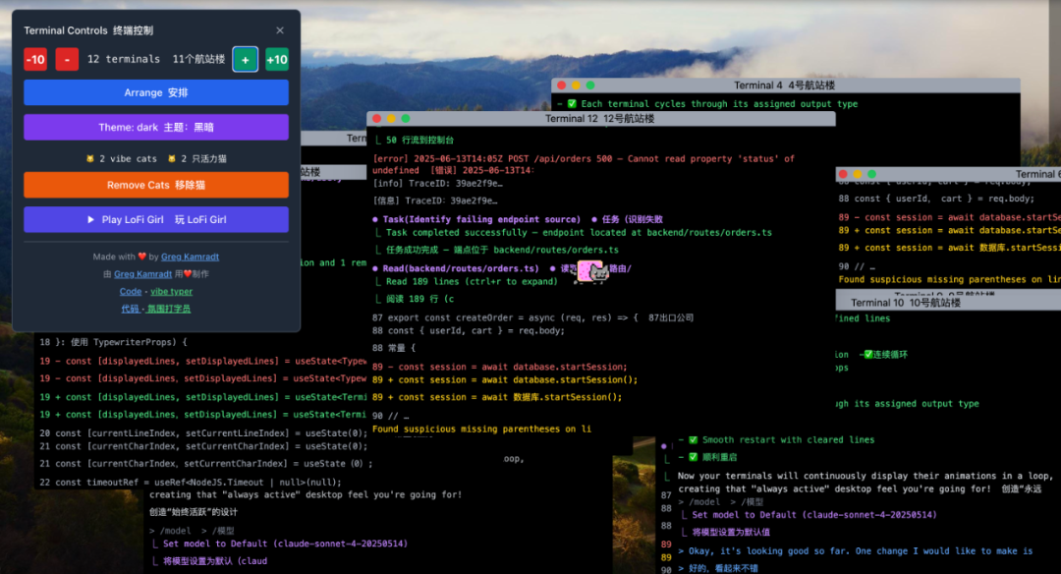
Task: Click the "好的，看起来不错" prompt line
Action: [718, 568]
